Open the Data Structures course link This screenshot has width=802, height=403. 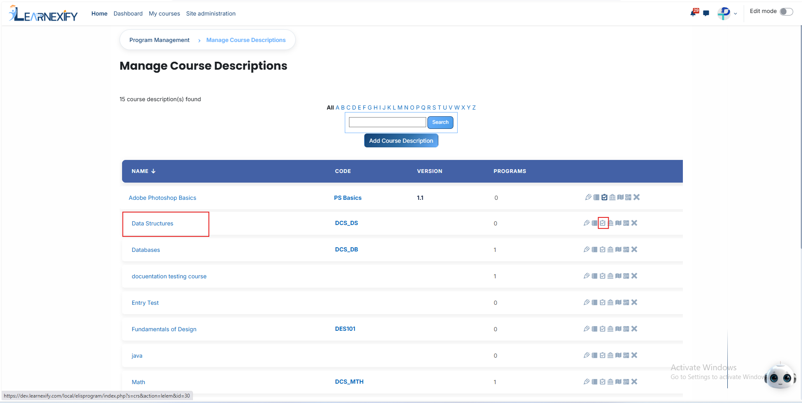(x=152, y=223)
